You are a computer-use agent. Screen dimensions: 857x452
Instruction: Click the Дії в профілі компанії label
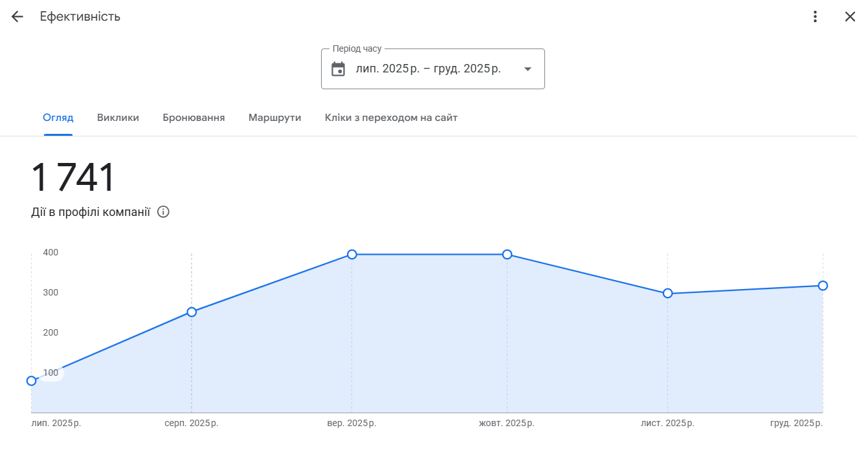(x=91, y=212)
